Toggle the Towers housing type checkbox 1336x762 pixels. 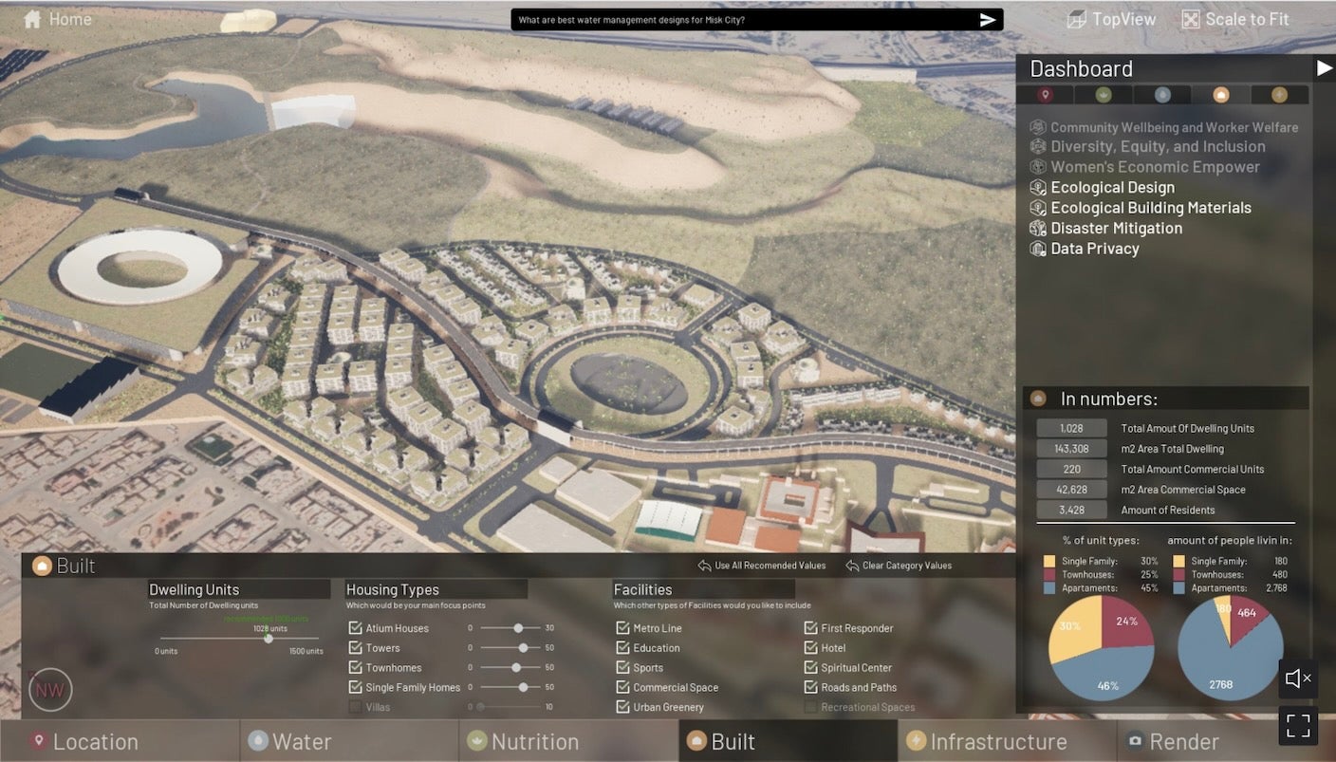(x=356, y=648)
